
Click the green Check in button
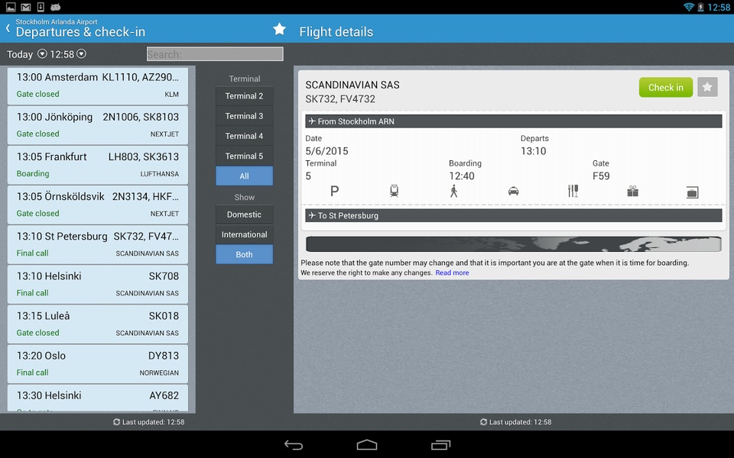click(x=666, y=87)
